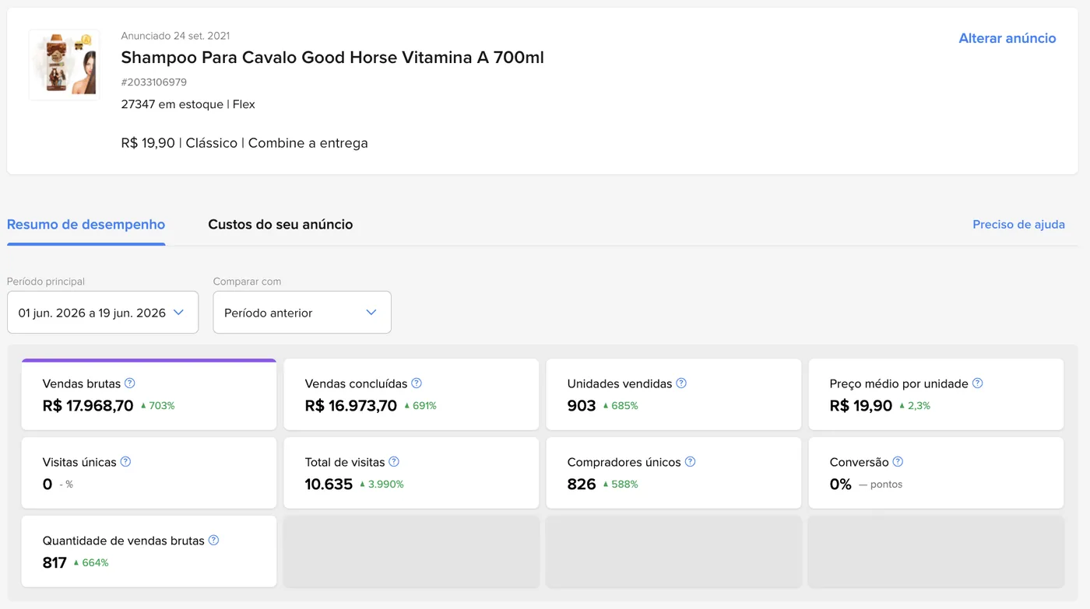This screenshot has height=609, width=1090.
Task: Click the stock text 27347 em estoque | Flex
Action: (x=188, y=104)
